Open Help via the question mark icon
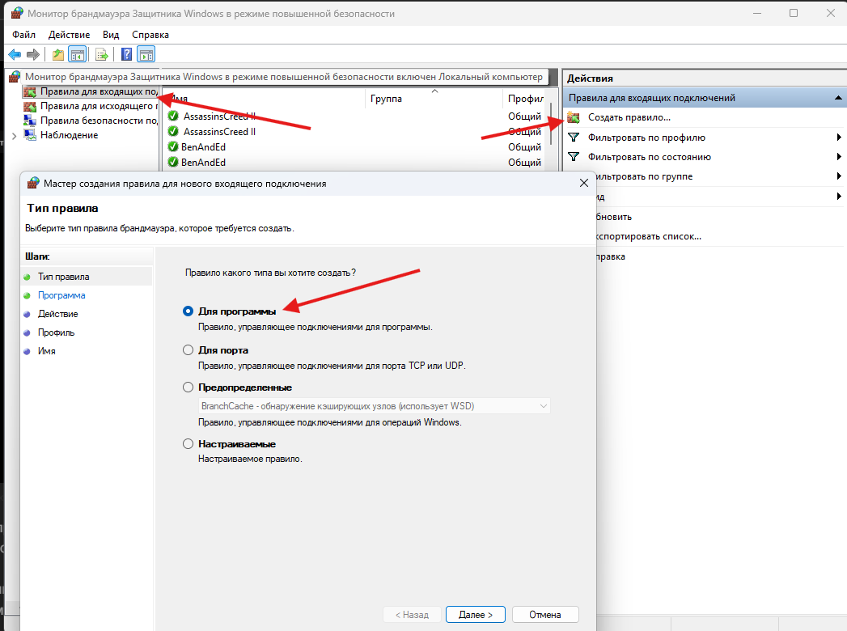The image size is (847, 631). 126,54
